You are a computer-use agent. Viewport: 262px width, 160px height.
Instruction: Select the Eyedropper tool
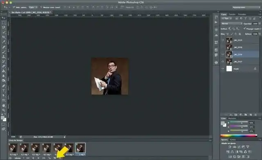4,42
